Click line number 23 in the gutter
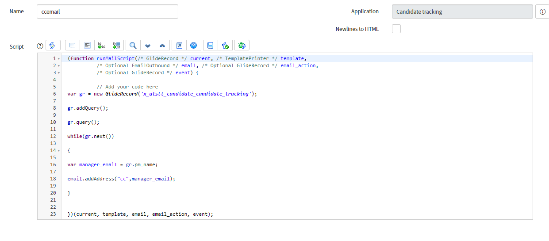 53,214
